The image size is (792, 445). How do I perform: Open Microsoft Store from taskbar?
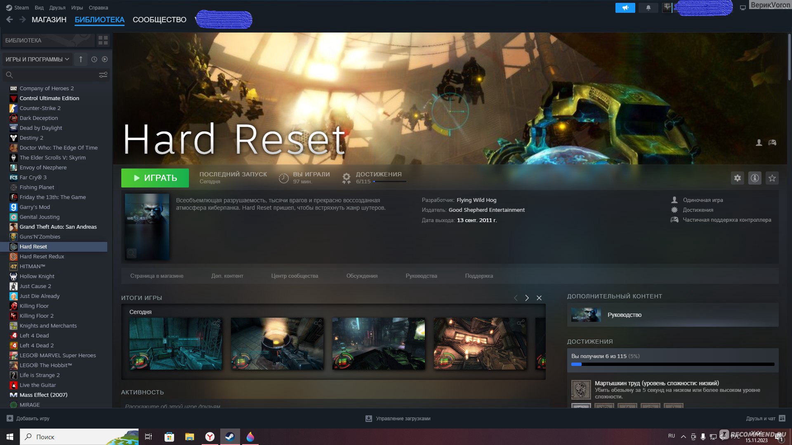(x=169, y=437)
